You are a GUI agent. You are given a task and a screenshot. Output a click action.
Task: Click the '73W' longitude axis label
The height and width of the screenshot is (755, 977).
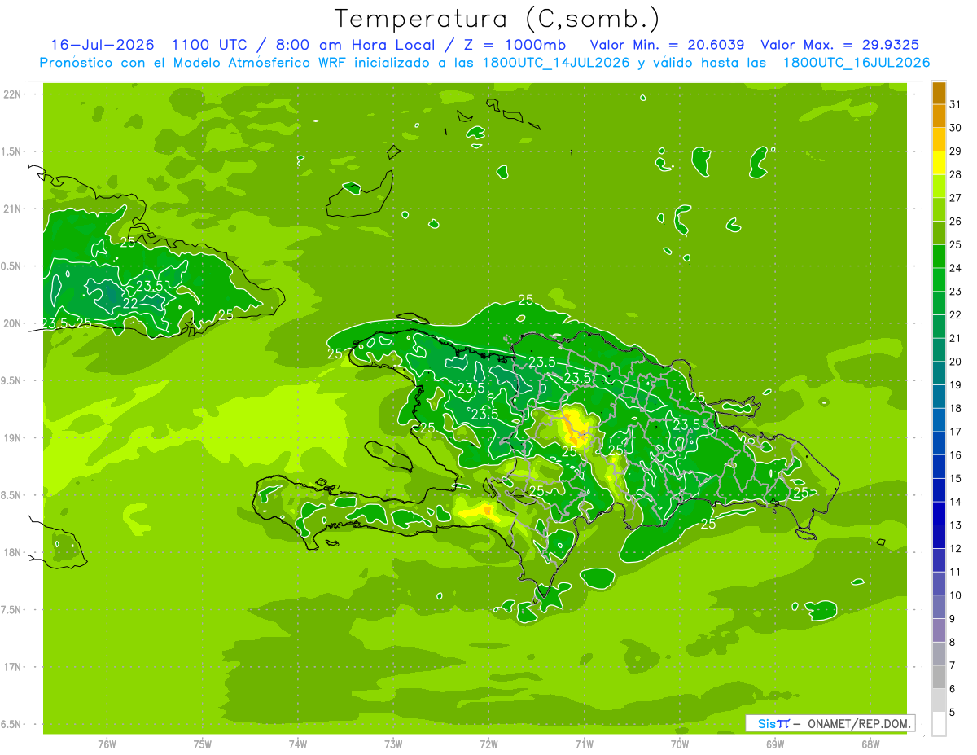click(x=393, y=744)
